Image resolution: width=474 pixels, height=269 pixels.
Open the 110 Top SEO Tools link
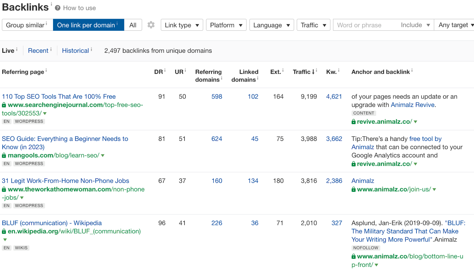59,96
